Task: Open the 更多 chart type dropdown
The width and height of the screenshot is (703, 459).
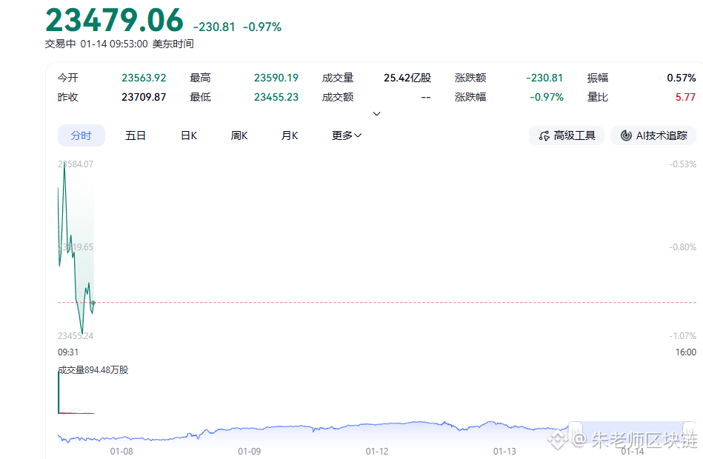Action: coord(345,135)
